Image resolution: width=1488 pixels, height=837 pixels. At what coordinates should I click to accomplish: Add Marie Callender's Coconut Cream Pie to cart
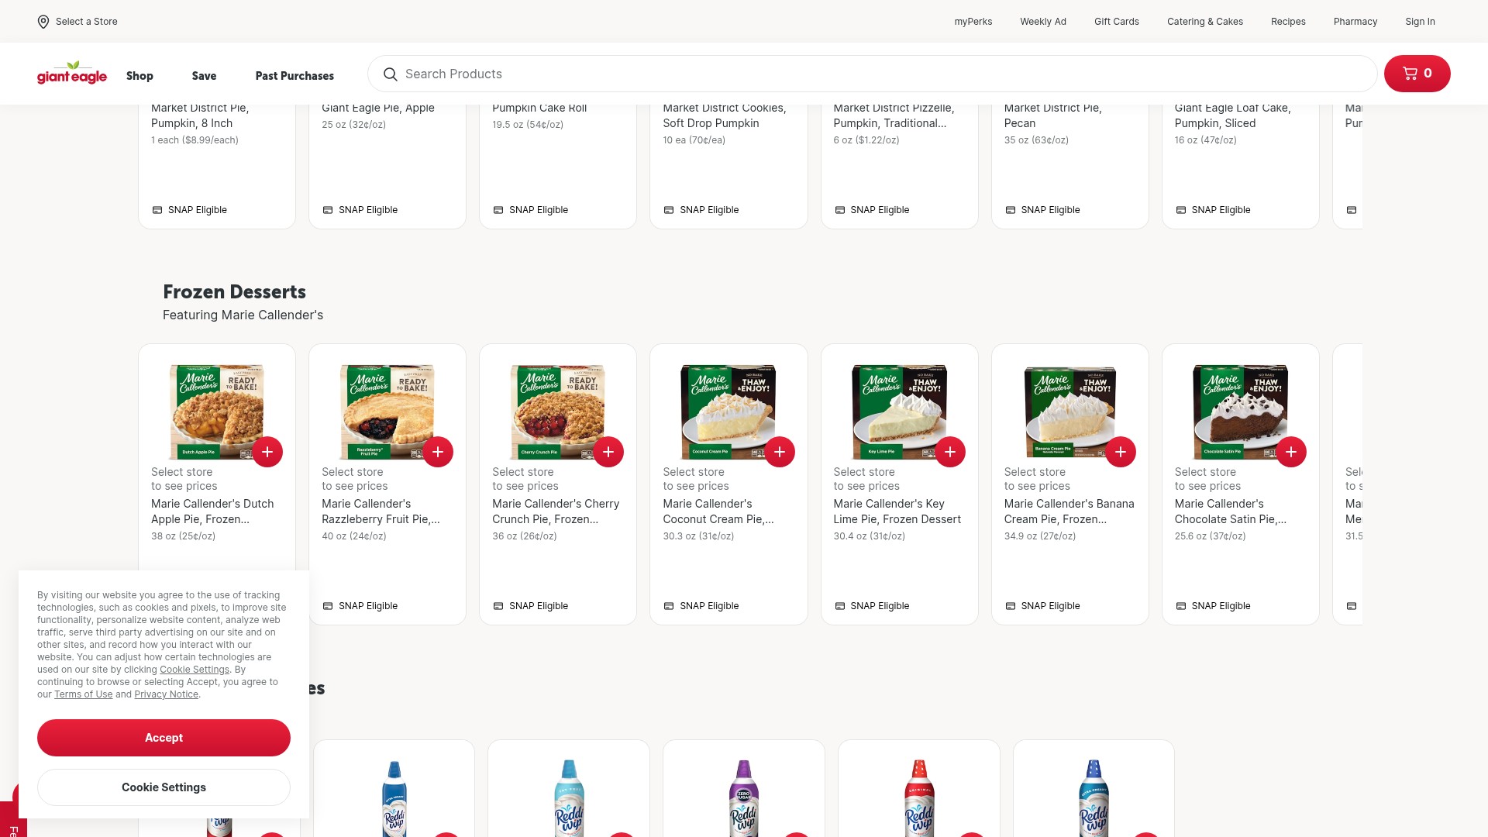pos(780,452)
